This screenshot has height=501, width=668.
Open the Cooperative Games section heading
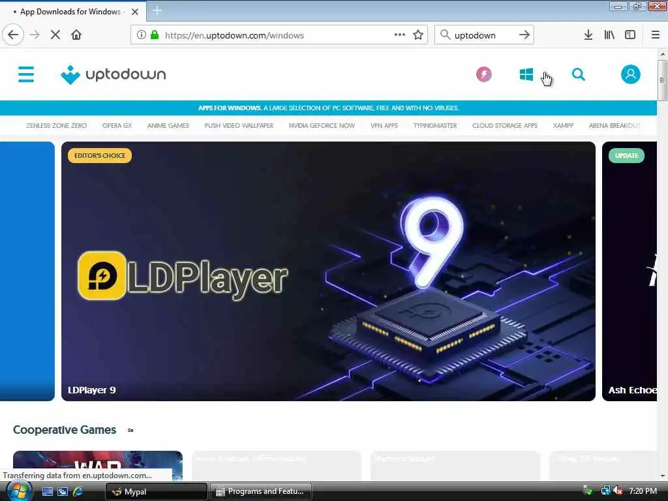coord(65,430)
